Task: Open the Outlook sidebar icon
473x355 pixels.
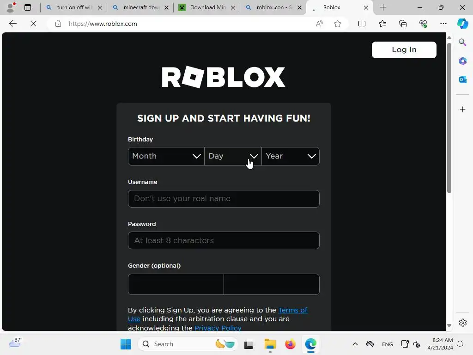Action: (462, 80)
